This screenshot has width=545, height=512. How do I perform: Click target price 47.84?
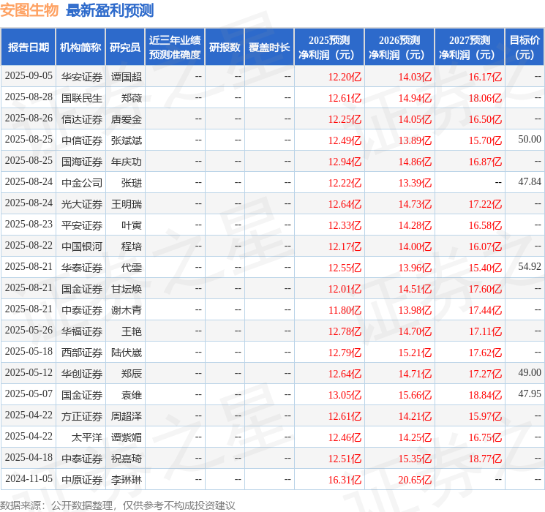pyautogui.click(x=530, y=182)
